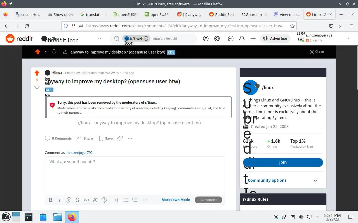This screenshot has height=223, width=358.
Task: Switch to the suse - How tab
Action: click(28, 14)
